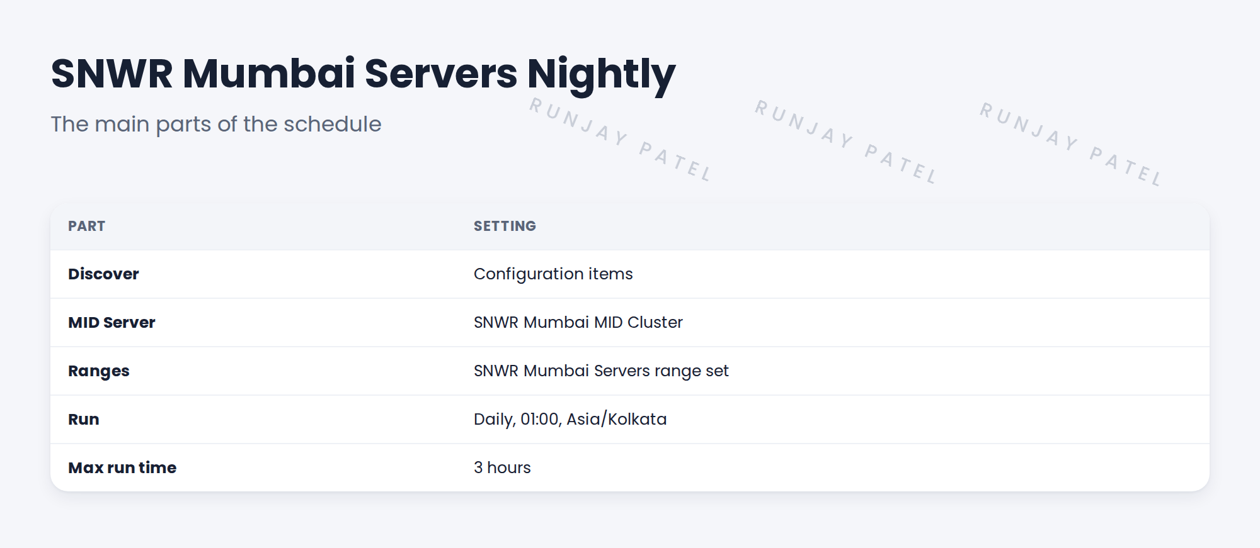The width and height of the screenshot is (1260, 548).
Task: Click the 'MID Server' row label
Action: (112, 322)
